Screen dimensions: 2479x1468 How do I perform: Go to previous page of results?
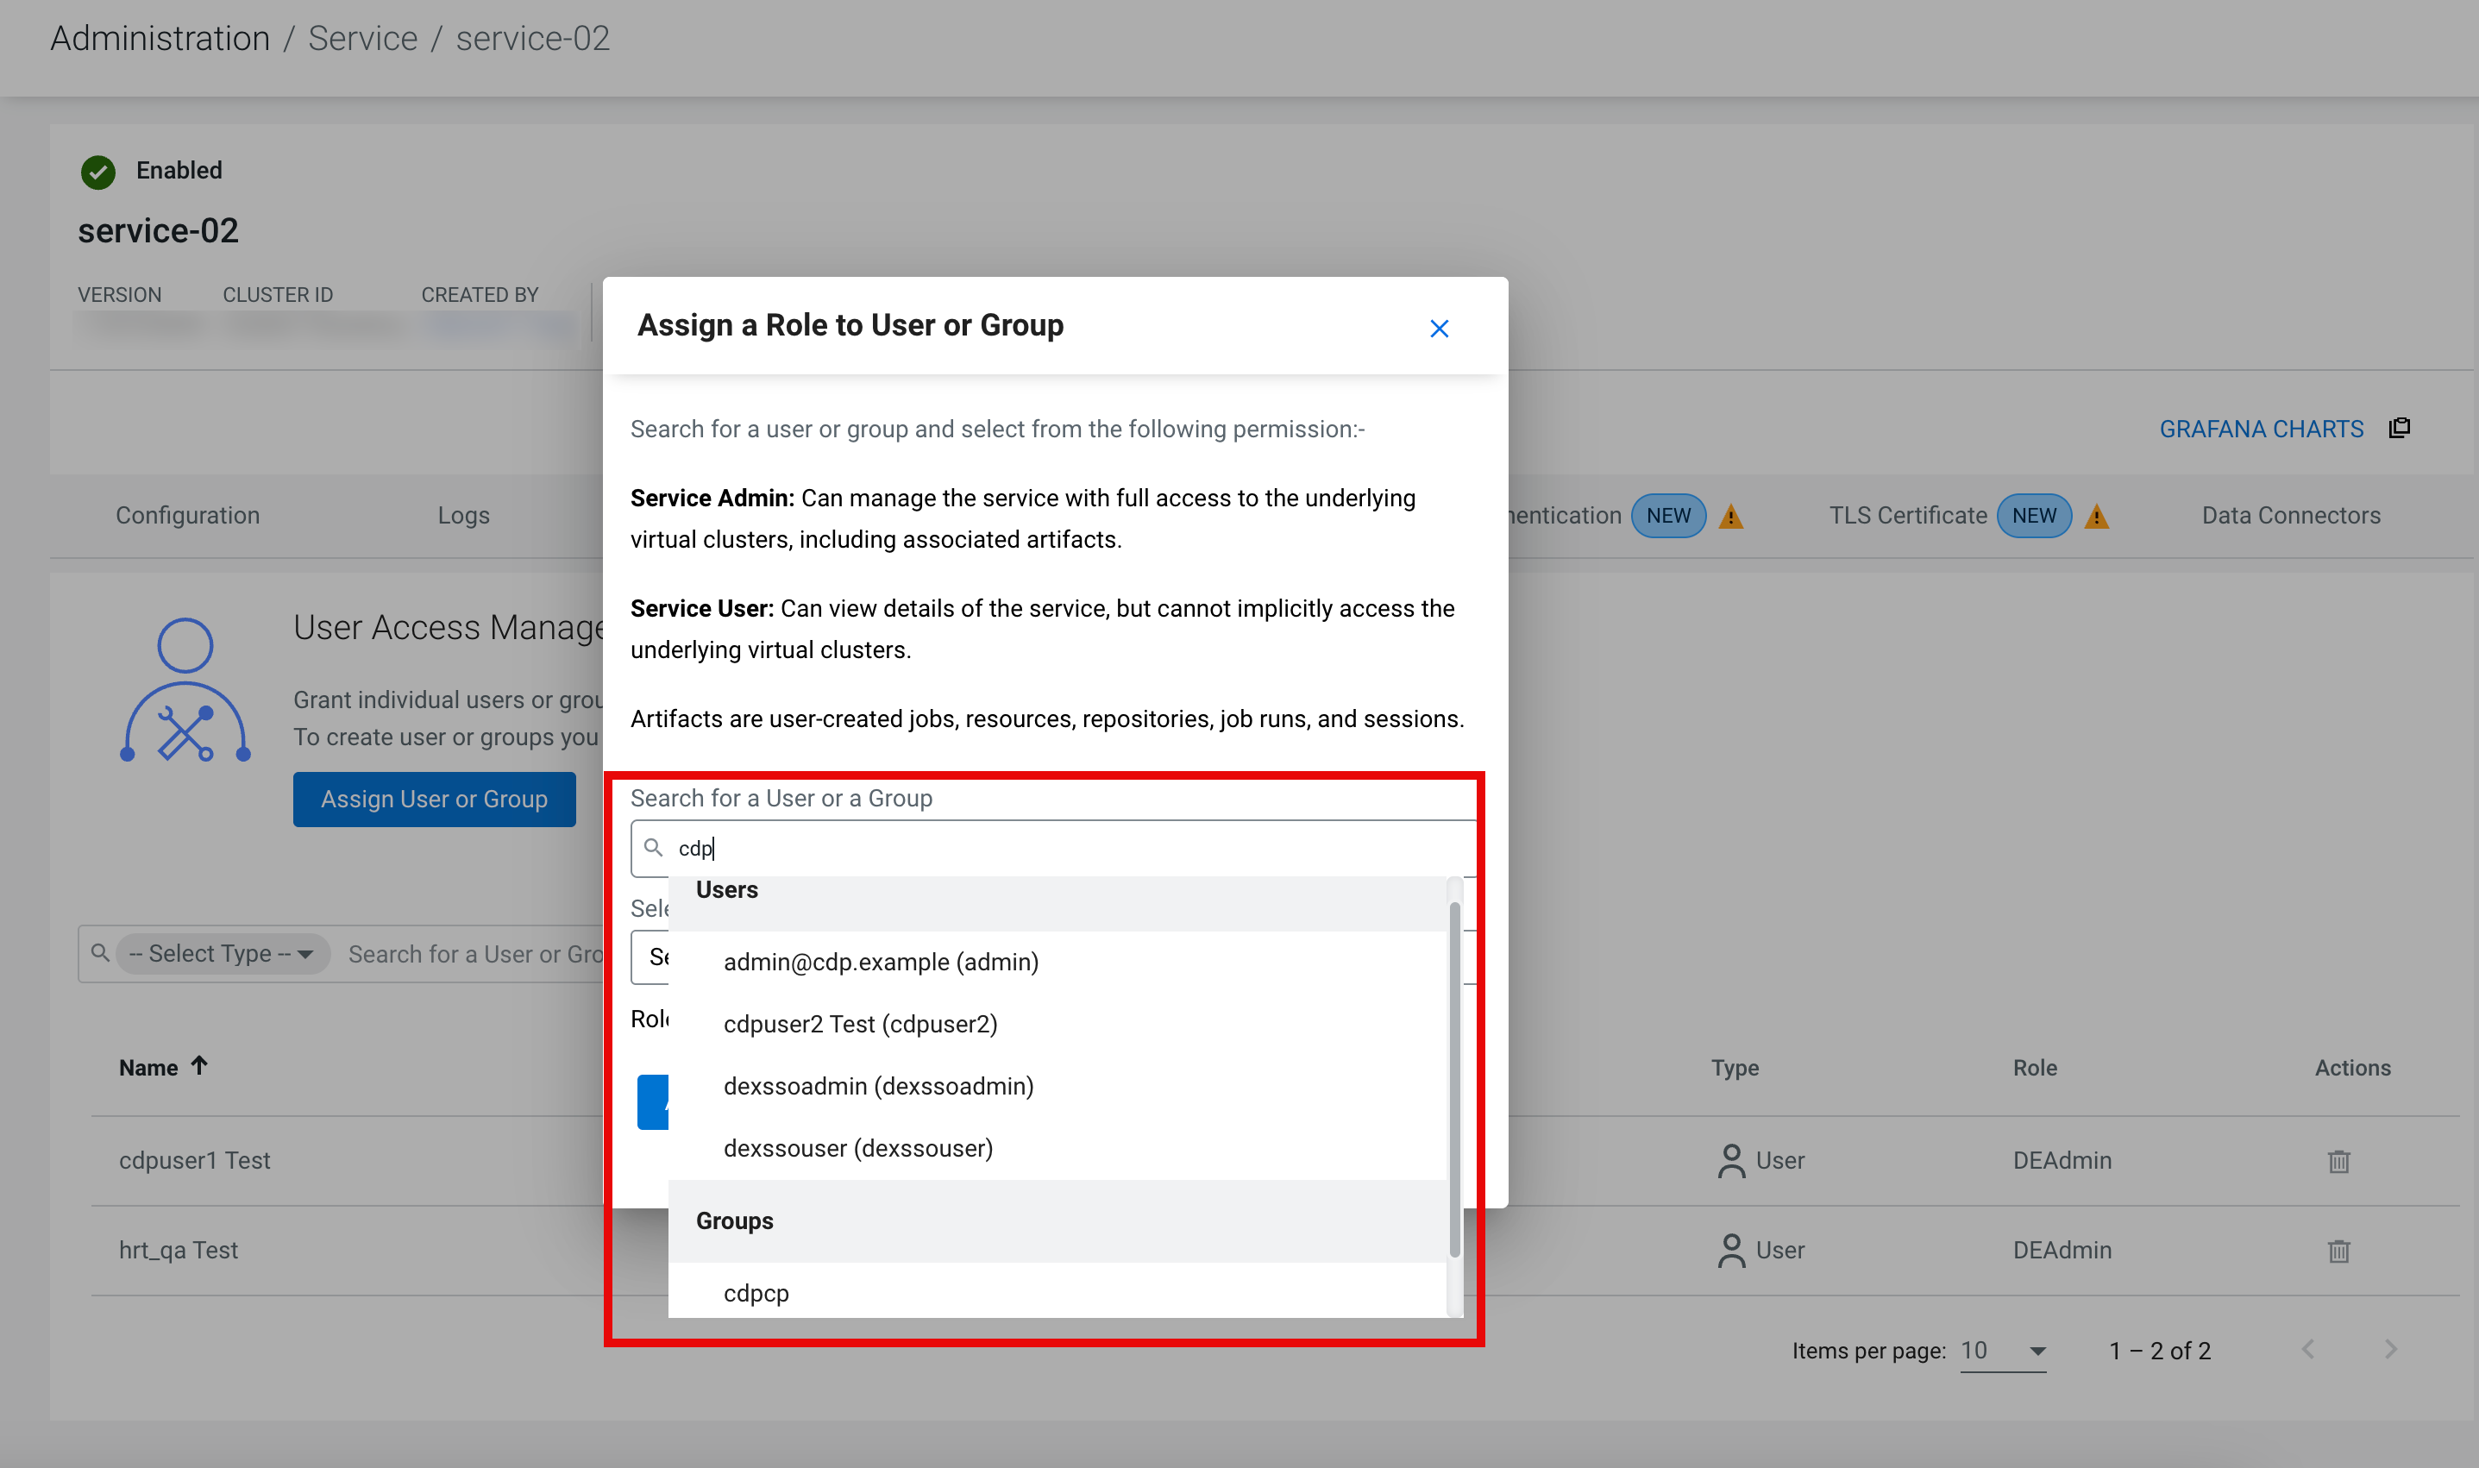(2308, 1349)
